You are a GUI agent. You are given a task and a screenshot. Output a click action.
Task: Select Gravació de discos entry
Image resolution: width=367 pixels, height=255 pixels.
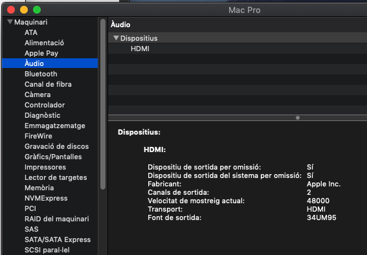57,146
